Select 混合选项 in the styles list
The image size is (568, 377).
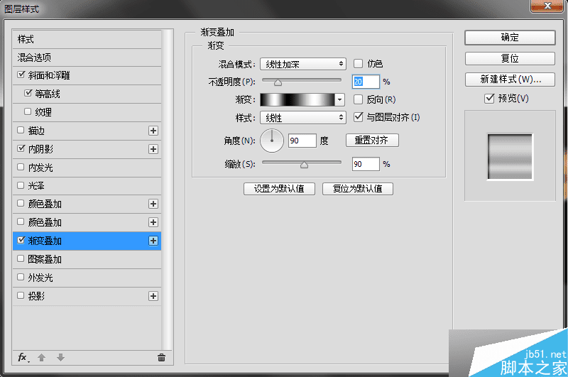pyautogui.click(x=87, y=58)
